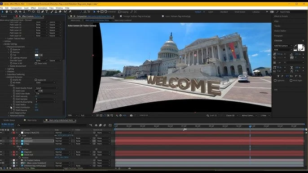Click the timeline layer search field
308x173 pixels.
point(52,125)
